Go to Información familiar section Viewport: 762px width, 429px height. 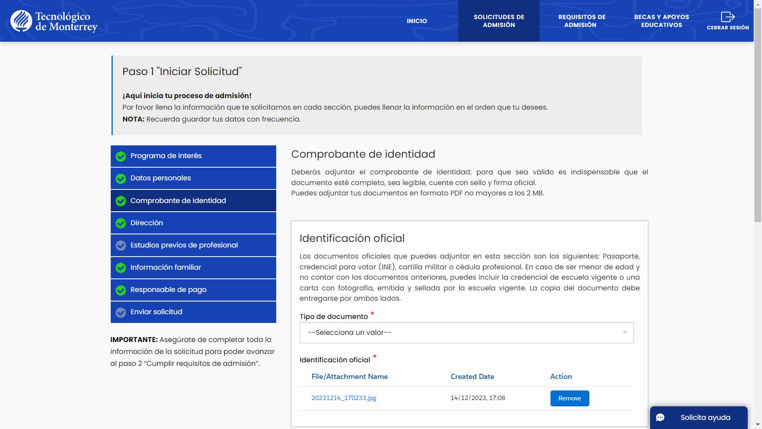pos(165,267)
